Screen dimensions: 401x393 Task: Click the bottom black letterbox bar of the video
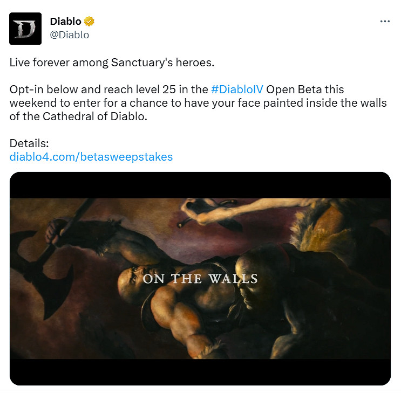click(x=200, y=372)
